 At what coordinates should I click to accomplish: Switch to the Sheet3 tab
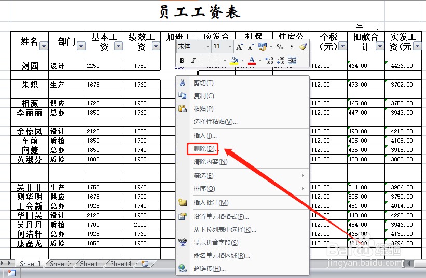pyautogui.click(x=91, y=263)
